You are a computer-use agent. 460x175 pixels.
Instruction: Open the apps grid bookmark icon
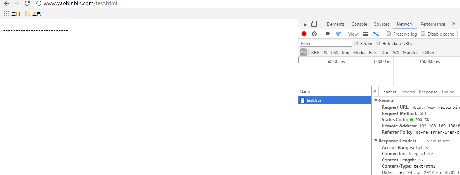click(6, 14)
